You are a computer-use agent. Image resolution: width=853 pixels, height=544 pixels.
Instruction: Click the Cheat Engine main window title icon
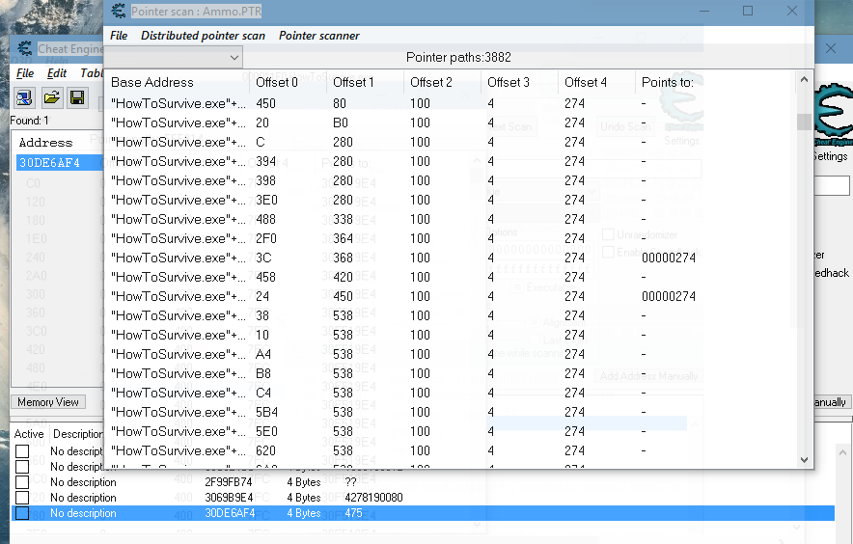click(24, 49)
